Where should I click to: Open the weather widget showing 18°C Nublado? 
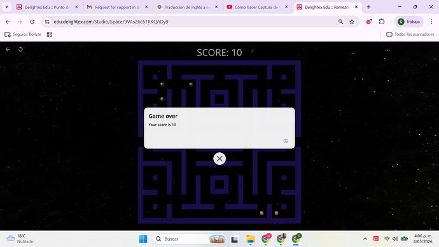click(x=20, y=239)
